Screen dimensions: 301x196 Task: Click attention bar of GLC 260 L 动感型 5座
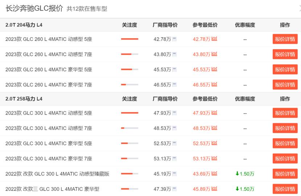pos(129,39)
